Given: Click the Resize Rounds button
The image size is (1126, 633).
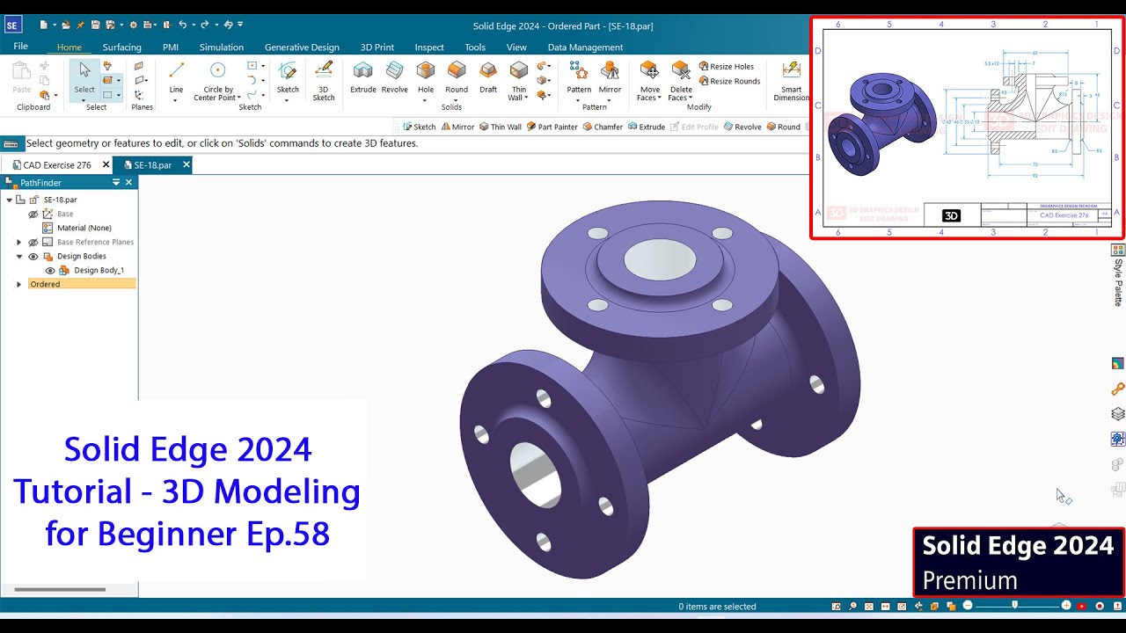Looking at the screenshot, I should (x=729, y=81).
